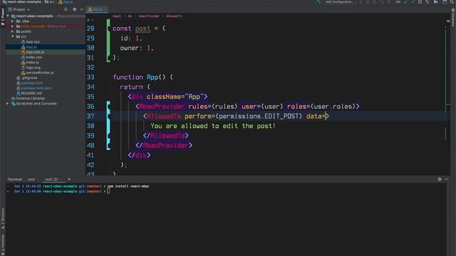Open terminal panel settings gear
456x256 pixels.
(440, 179)
